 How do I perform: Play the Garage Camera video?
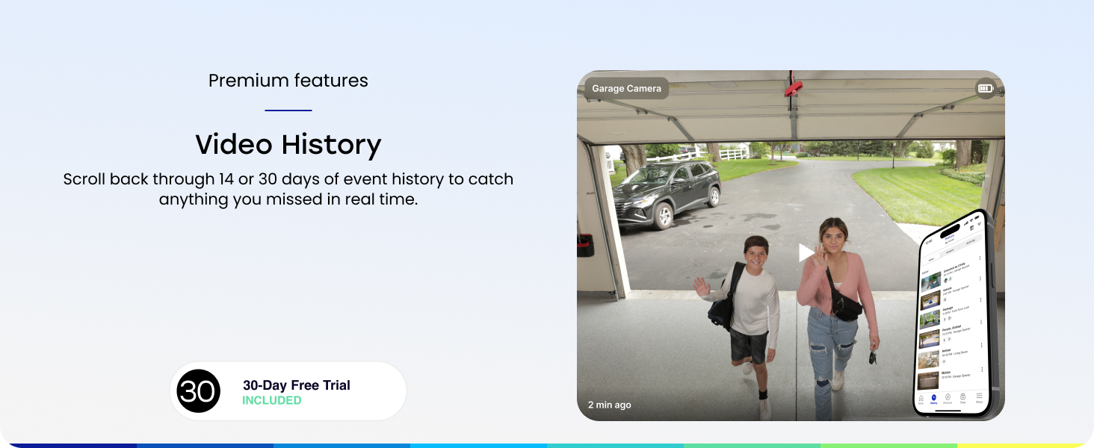(806, 252)
